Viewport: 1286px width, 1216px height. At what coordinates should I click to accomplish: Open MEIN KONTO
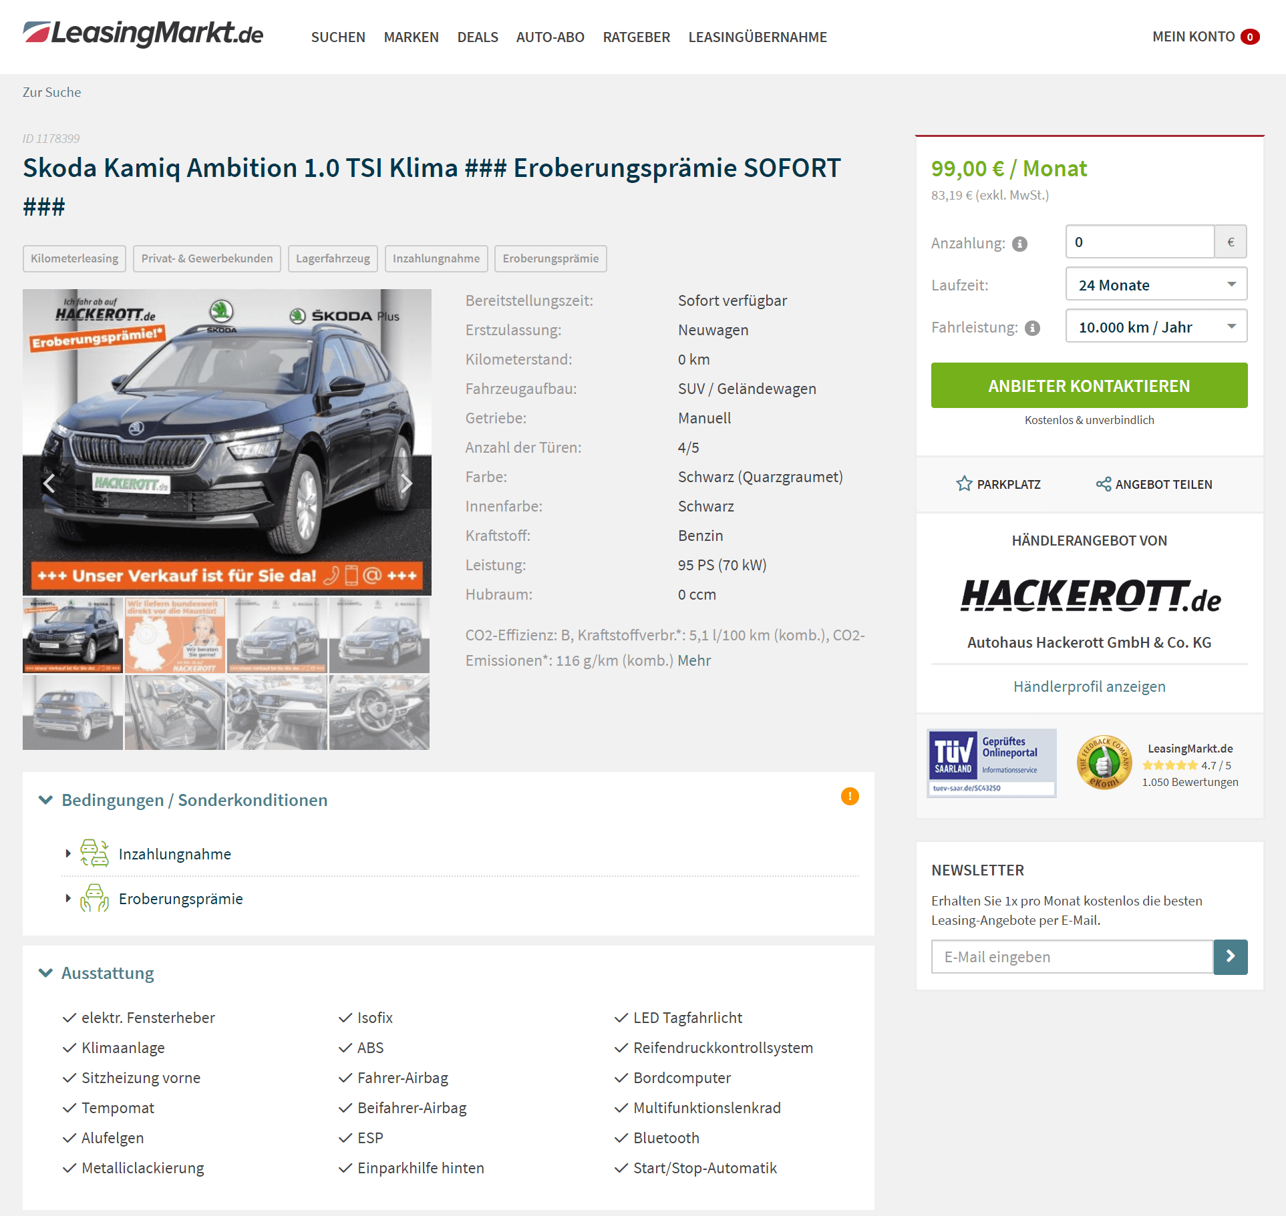point(1193,37)
